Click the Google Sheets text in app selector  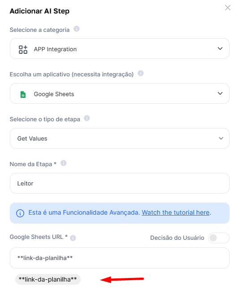pyautogui.click(x=54, y=94)
